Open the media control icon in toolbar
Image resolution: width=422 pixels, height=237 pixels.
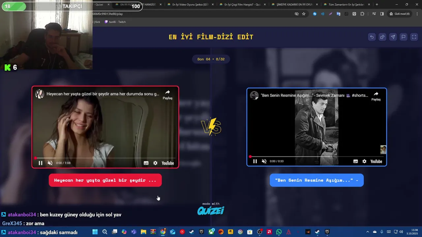pos(374,14)
